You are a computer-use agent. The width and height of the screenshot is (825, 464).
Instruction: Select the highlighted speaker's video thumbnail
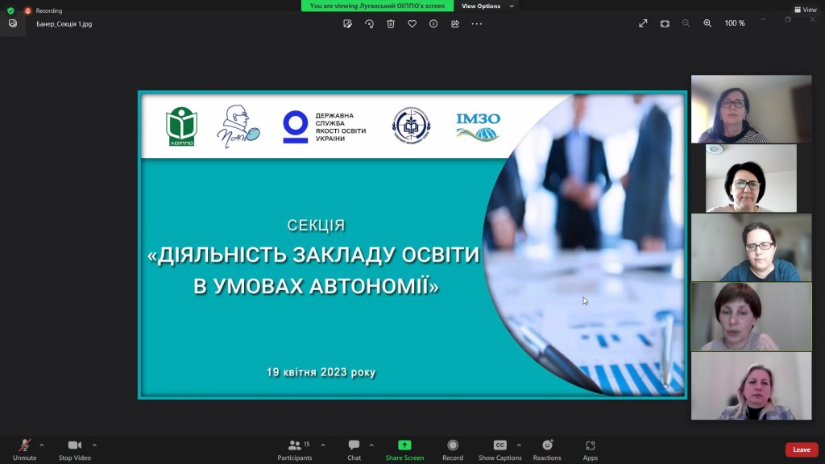(x=751, y=317)
